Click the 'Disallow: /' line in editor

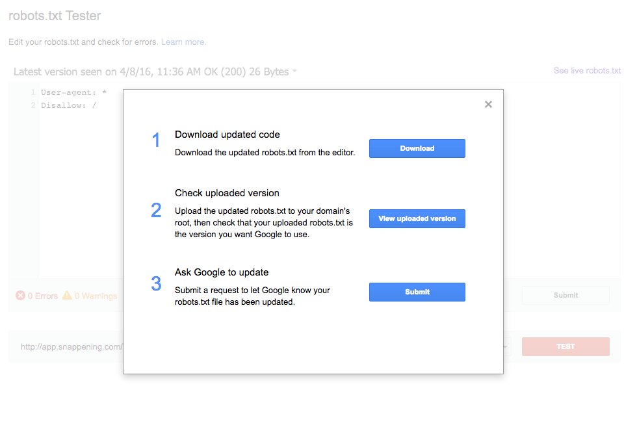pos(69,106)
